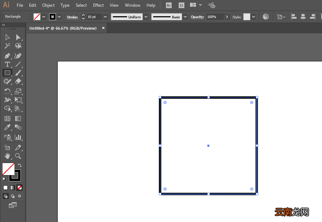Open stroke weight dropdown

(x=105, y=17)
